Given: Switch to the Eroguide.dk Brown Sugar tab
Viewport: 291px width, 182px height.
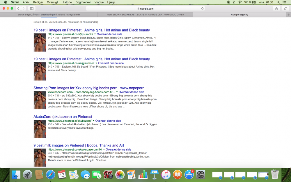Looking at the screenshot, I should tap(49, 15).
